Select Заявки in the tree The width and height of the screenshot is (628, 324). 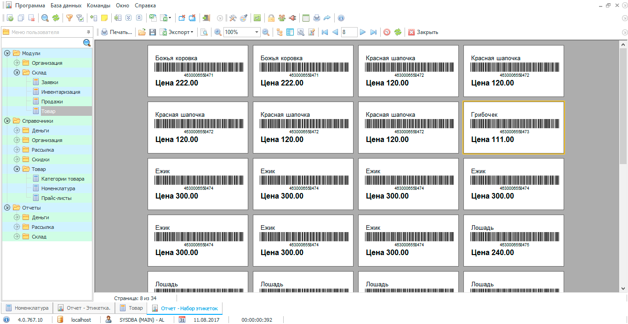[50, 82]
